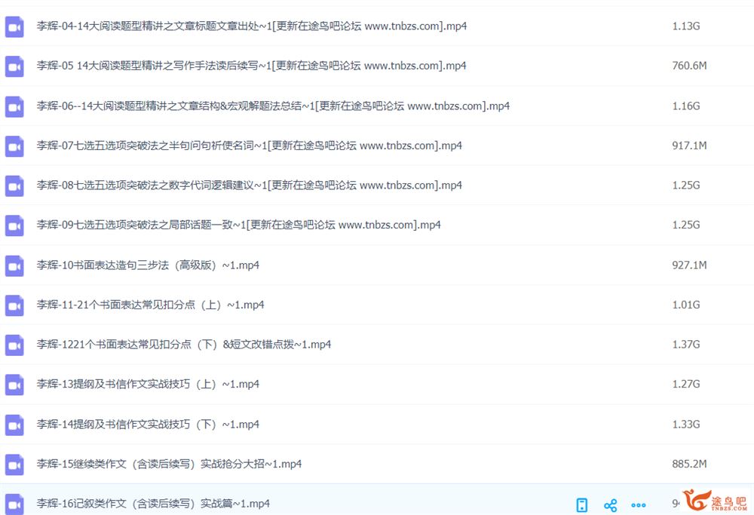Click the send-to-phone icon on 李辉-16 row
Screen dimensions: 754x515
coord(582,505)
